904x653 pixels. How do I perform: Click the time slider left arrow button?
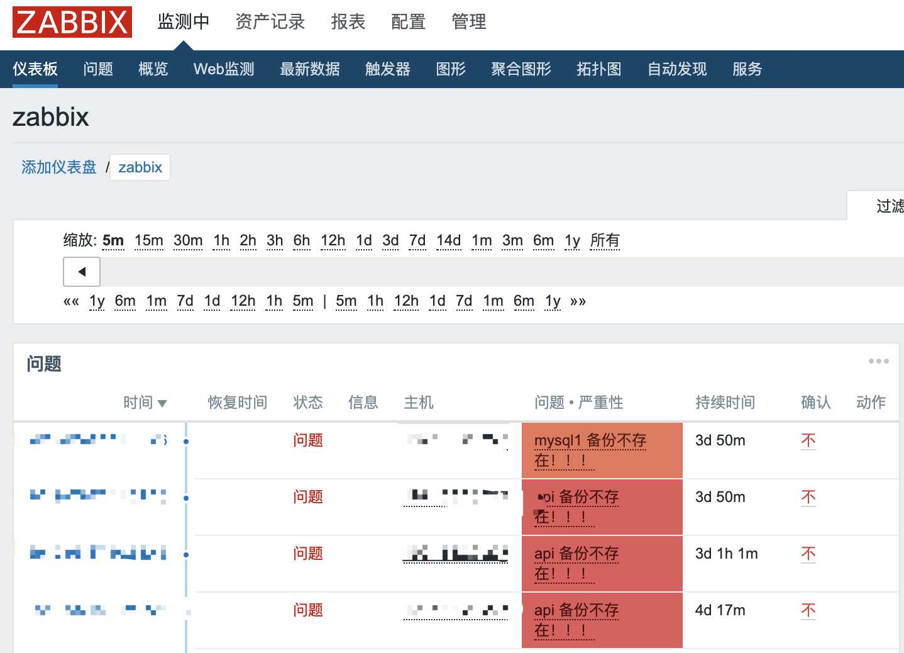82,272
